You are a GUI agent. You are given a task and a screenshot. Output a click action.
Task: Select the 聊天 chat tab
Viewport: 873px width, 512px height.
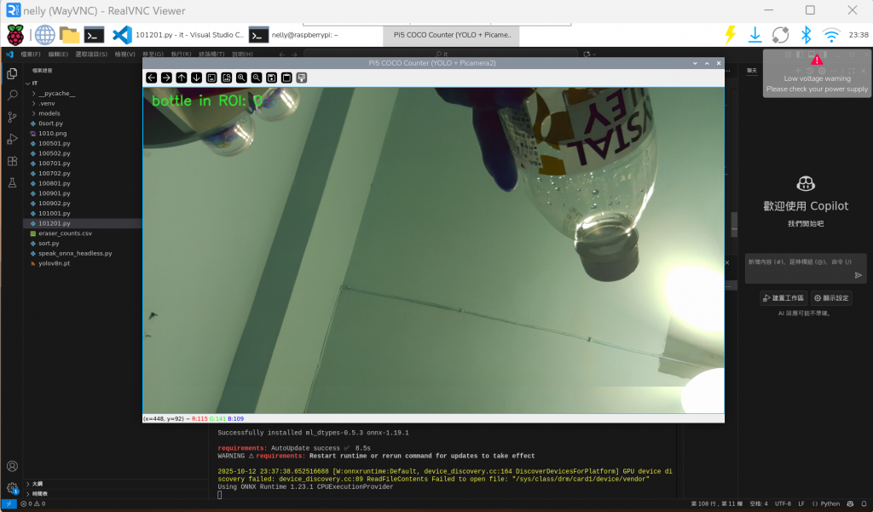click(752, 71)
